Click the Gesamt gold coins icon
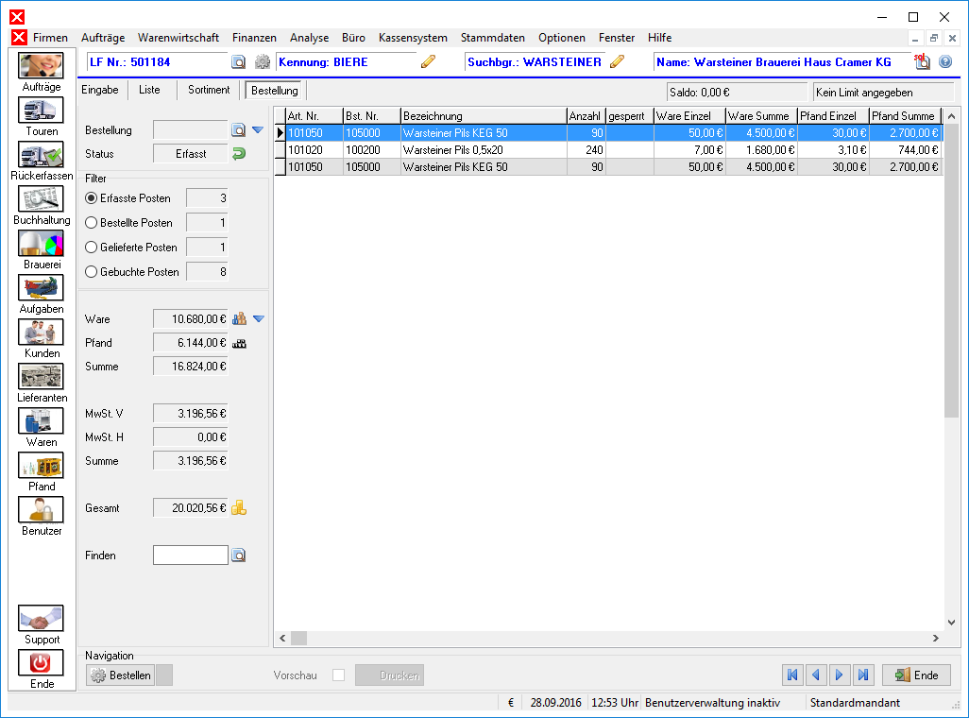 (x=239, y=507)
